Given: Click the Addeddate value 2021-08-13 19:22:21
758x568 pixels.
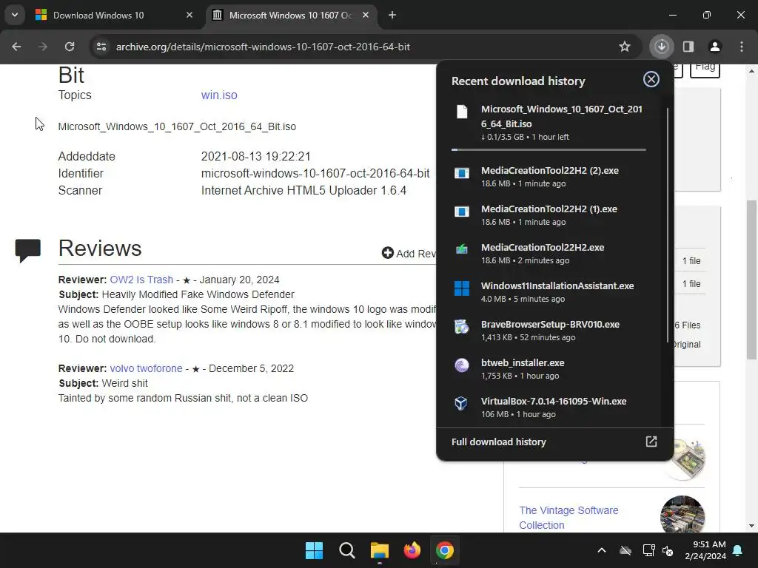Looking at the screenshot, I should point(255,157).
